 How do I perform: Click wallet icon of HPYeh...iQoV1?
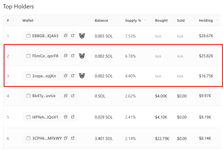[x=29, y=117]
